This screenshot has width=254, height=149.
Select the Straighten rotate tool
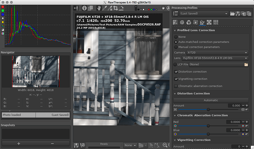[121, 8]
